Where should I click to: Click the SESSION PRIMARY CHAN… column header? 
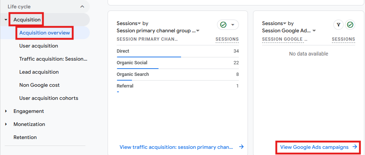coord(147,39)
